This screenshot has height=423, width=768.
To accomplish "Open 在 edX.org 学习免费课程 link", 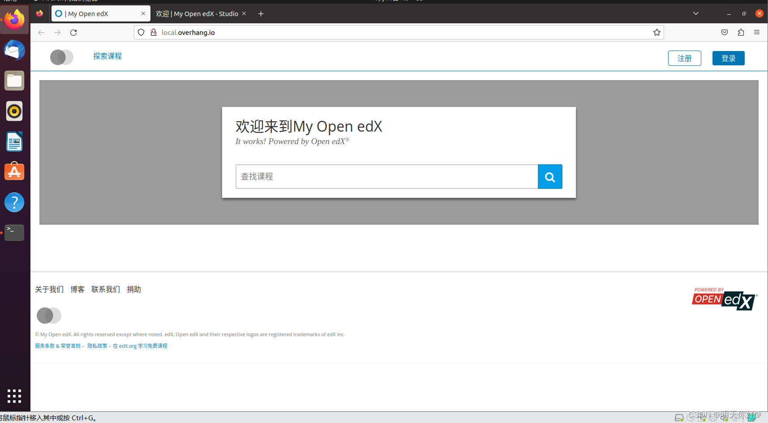I will [140, 346].
